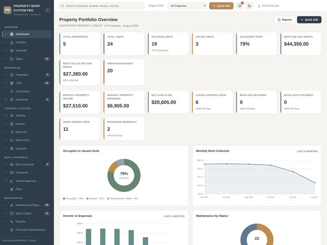The width and height of the screenshot is (327, 245).
Task: Open the Tasks checklist icon
Action: pyautogui.click(x=12, y=59)
